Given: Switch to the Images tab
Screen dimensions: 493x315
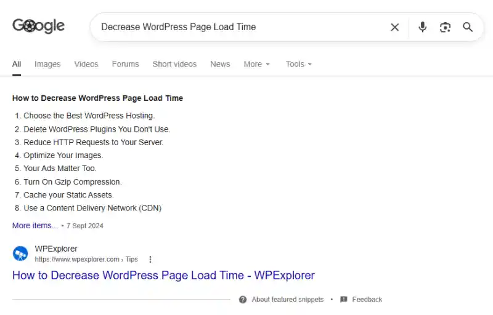Looking at the screenshot, I should pos(47,65).
